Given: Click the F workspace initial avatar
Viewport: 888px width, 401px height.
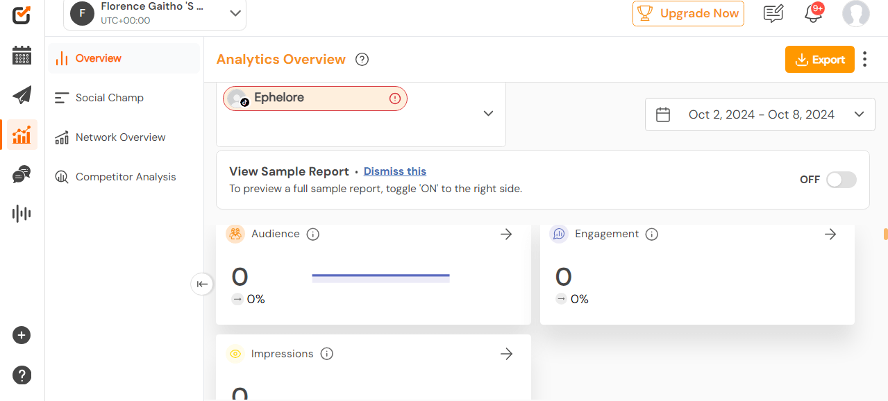Looking at the screenshot, I should point(82,13).
